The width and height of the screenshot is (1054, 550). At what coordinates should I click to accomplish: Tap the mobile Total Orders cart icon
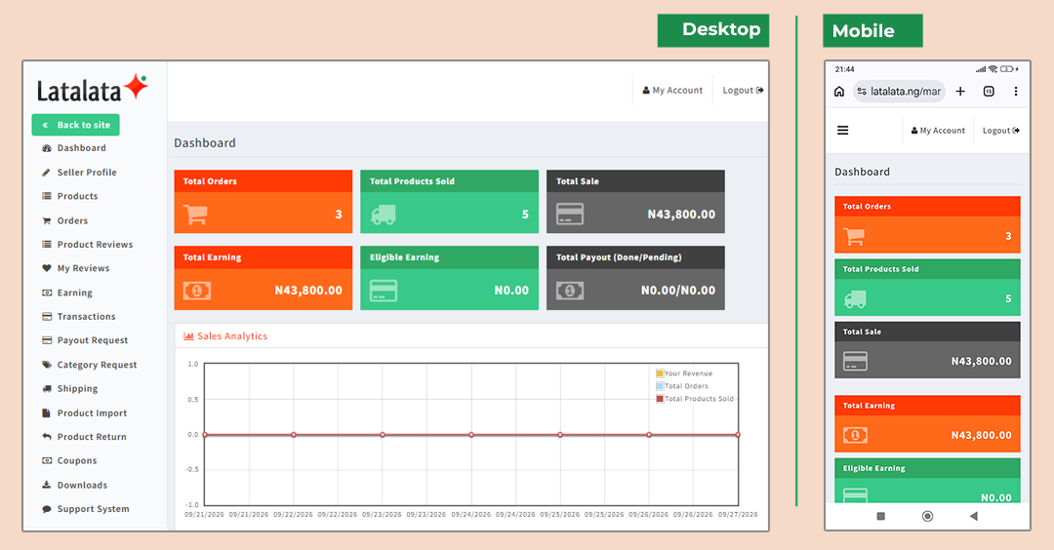tap(854, 236)
